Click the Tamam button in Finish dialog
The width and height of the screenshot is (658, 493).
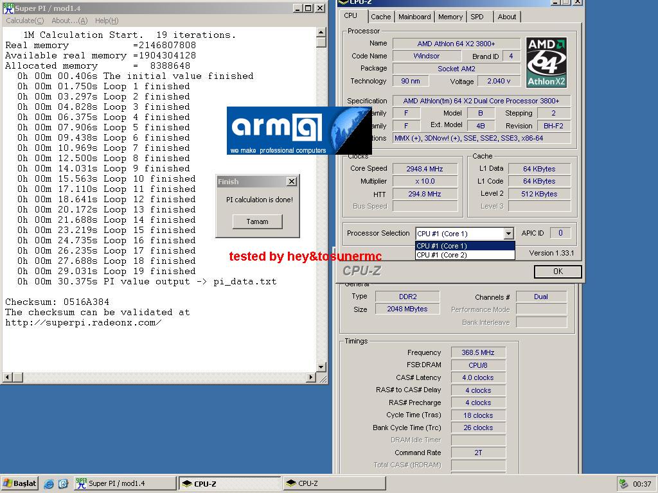(x=257, y=221)
